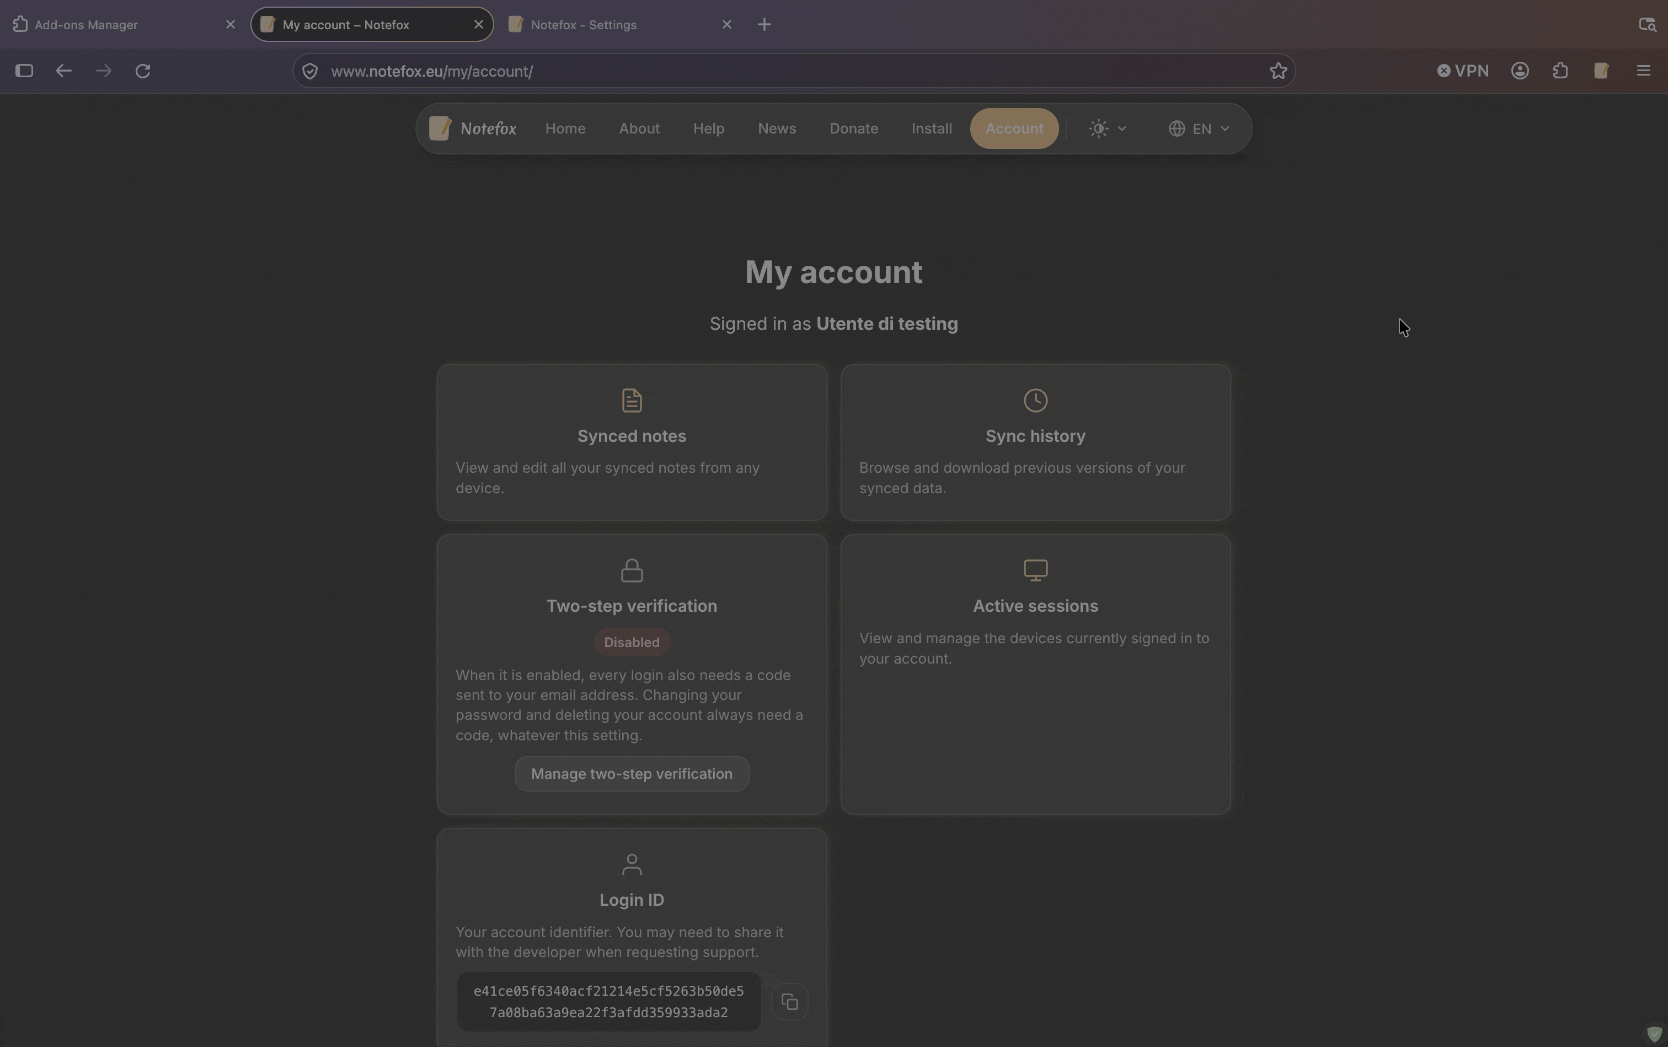Click the Account nav button

coord(1014,128)
